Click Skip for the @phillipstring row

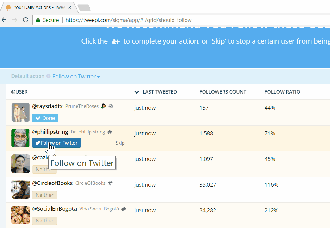pos(120,143)
